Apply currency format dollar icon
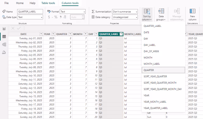Screen dimensions: 203x119 [x=49, y=17]
